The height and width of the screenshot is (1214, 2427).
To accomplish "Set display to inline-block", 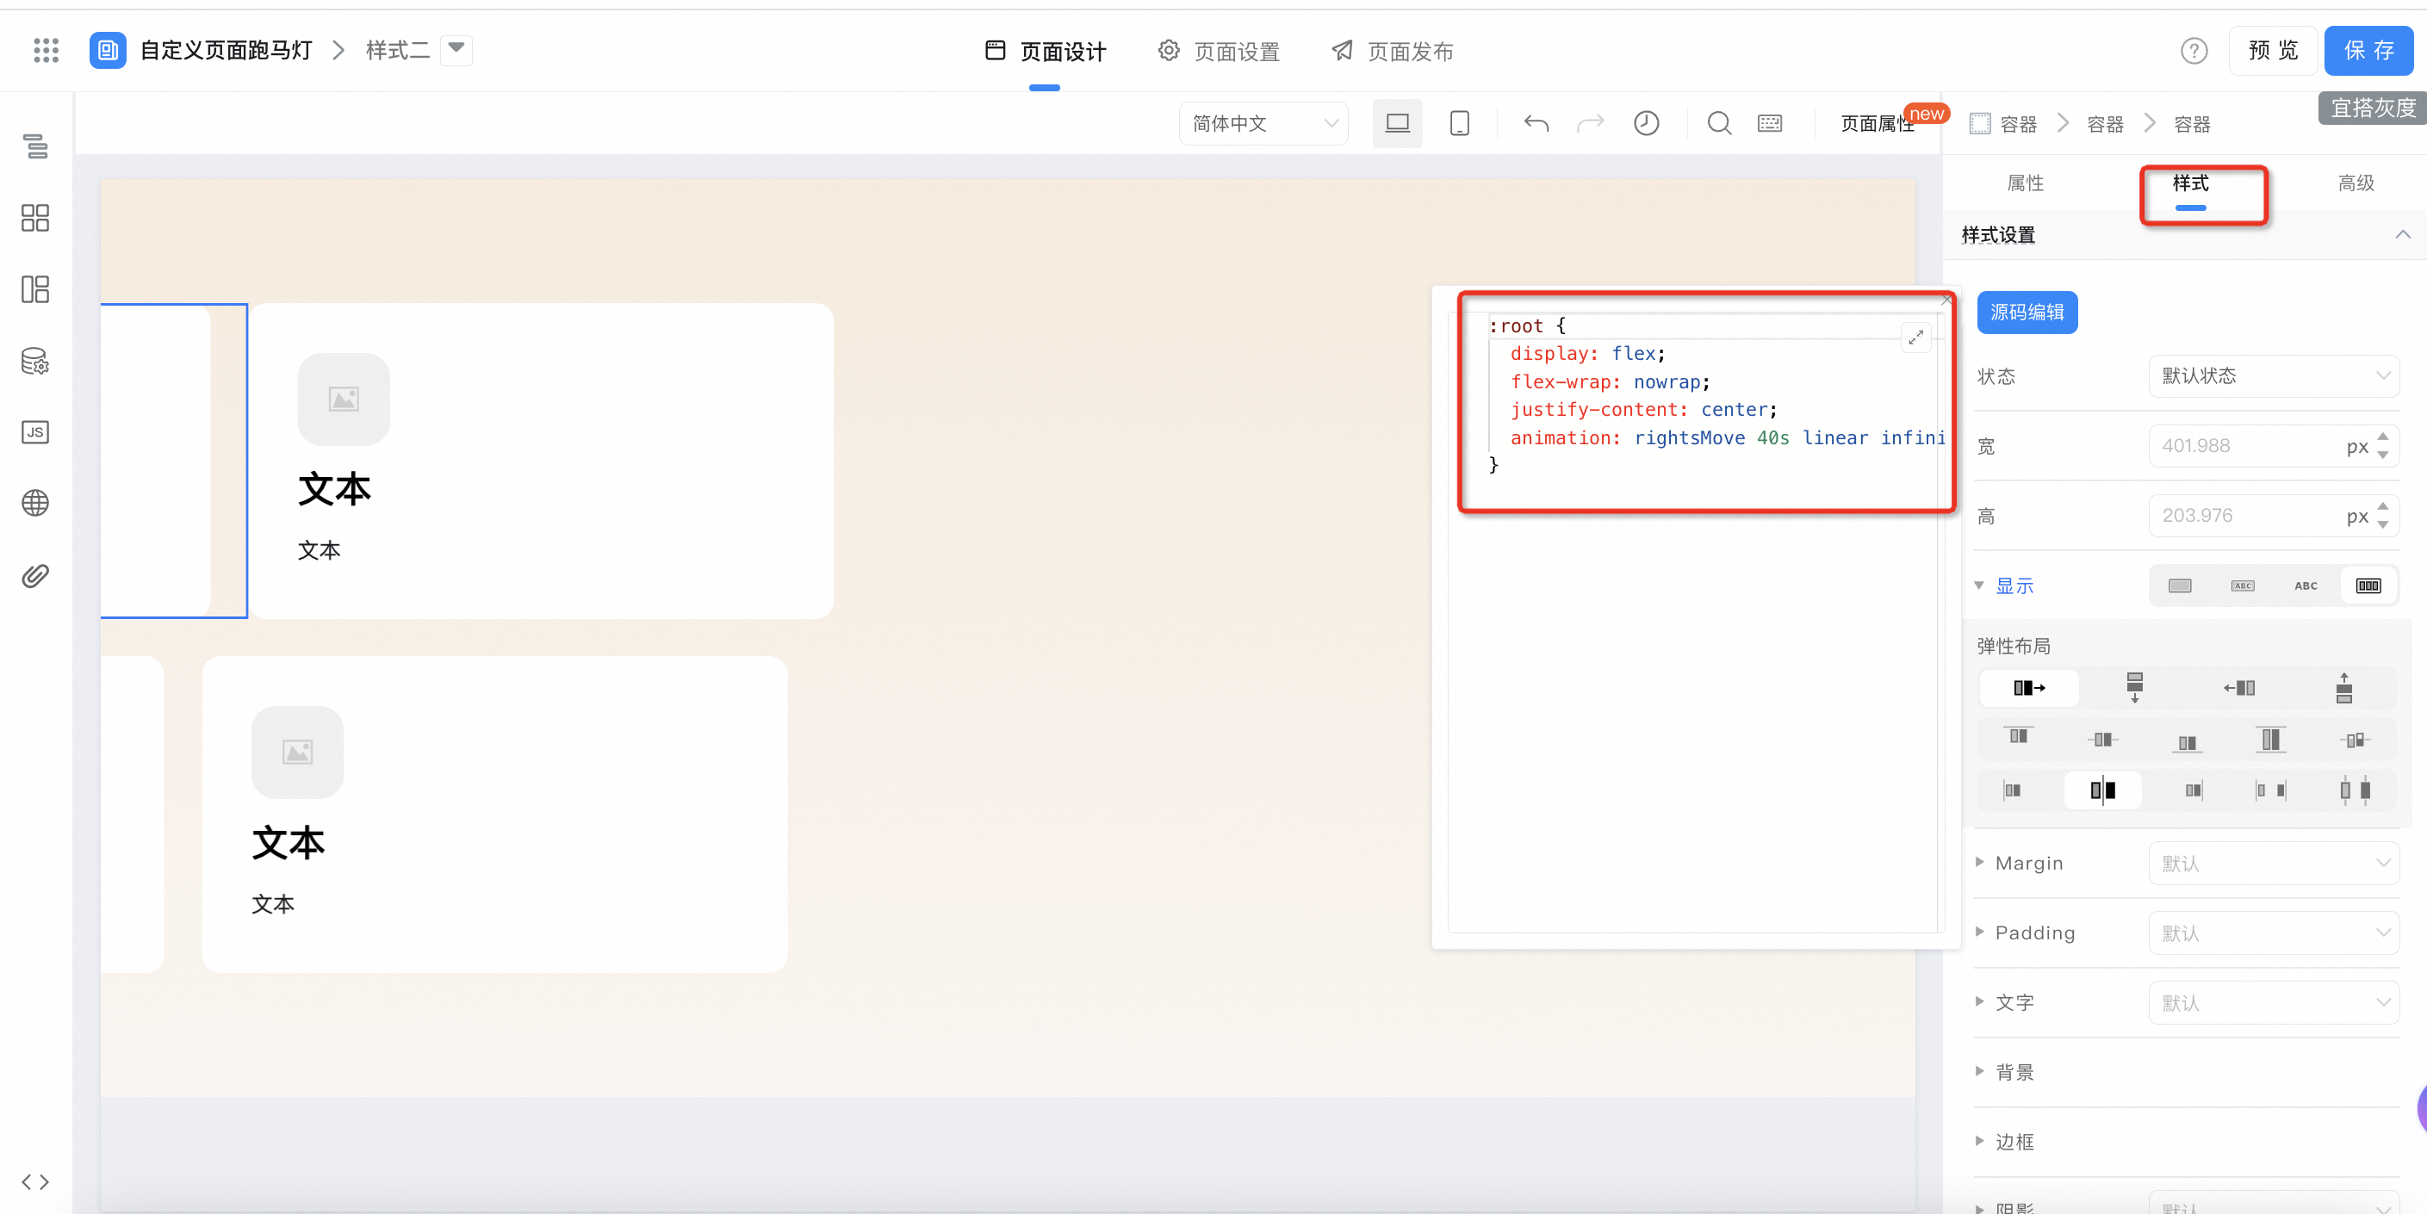I will pos(2244,585).
